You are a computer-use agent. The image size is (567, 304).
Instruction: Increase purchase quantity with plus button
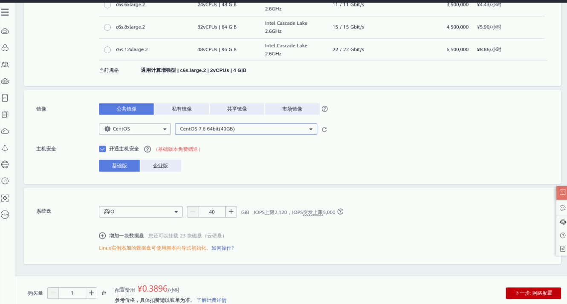point(92,293)
